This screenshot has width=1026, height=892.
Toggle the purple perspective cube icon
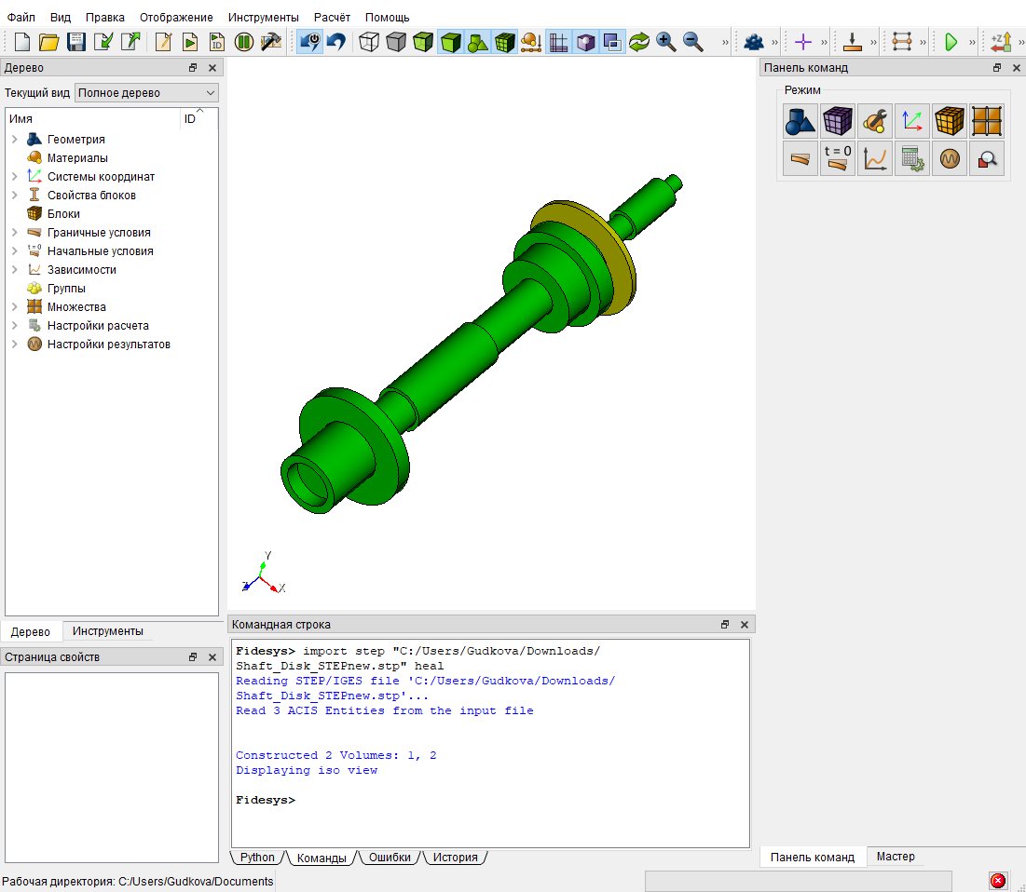pyautogui.click(x=585, y=43)
